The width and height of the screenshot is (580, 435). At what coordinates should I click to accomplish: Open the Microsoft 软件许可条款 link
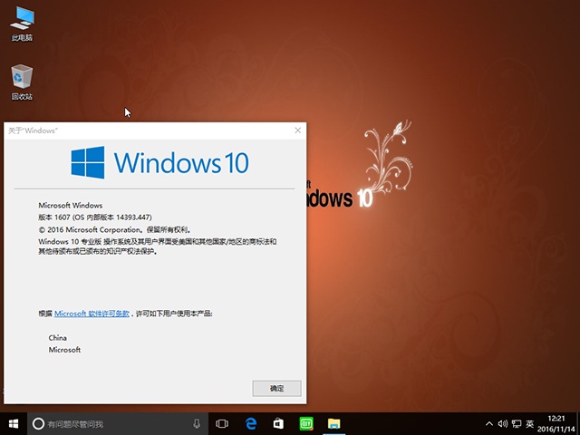[92, 313]
